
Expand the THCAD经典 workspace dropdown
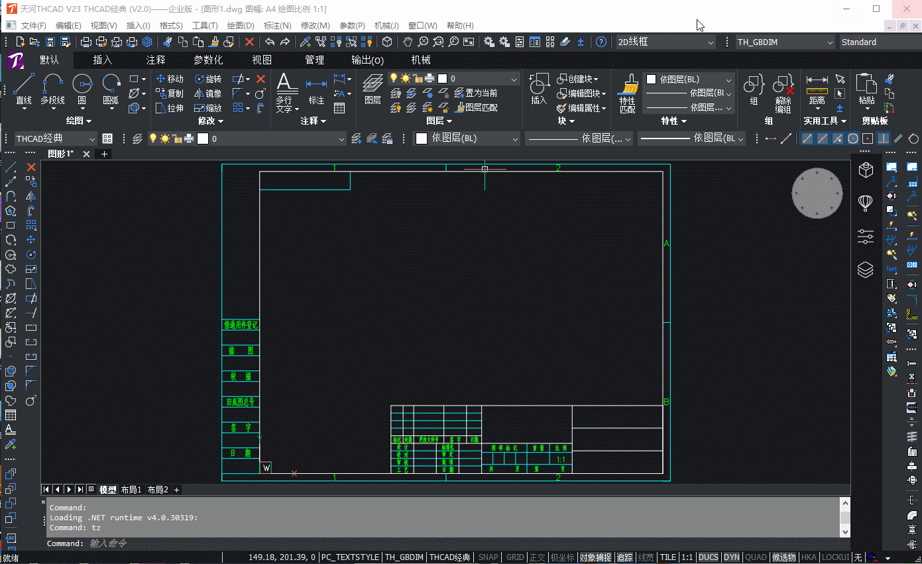[56, 139]
